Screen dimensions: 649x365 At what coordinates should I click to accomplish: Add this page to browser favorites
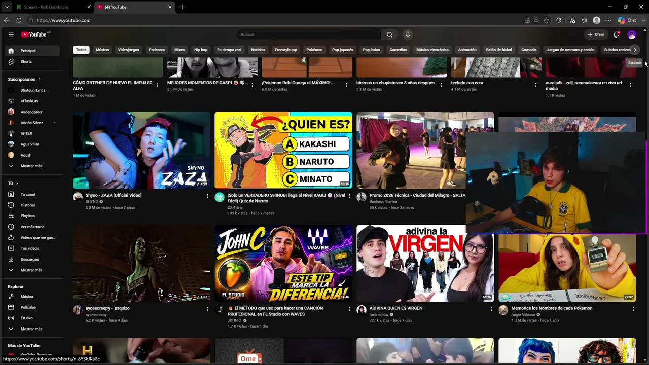click(546, 20)
